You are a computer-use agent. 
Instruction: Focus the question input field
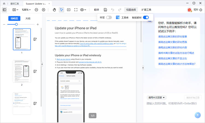point(172,104)
